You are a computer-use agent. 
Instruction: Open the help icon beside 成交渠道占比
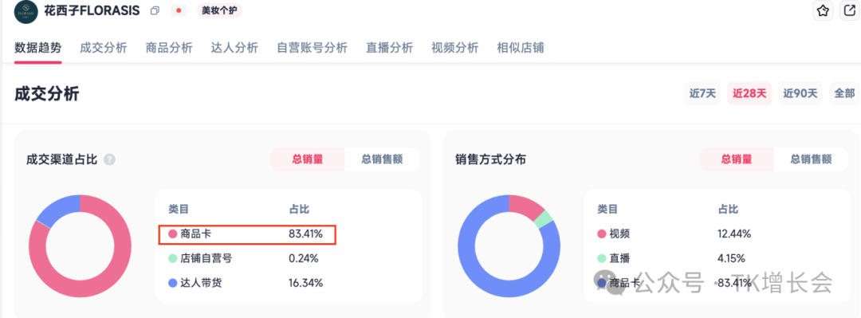click(x=110, y=160)
